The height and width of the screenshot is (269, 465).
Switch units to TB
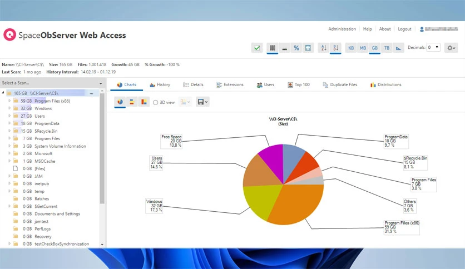387,48
